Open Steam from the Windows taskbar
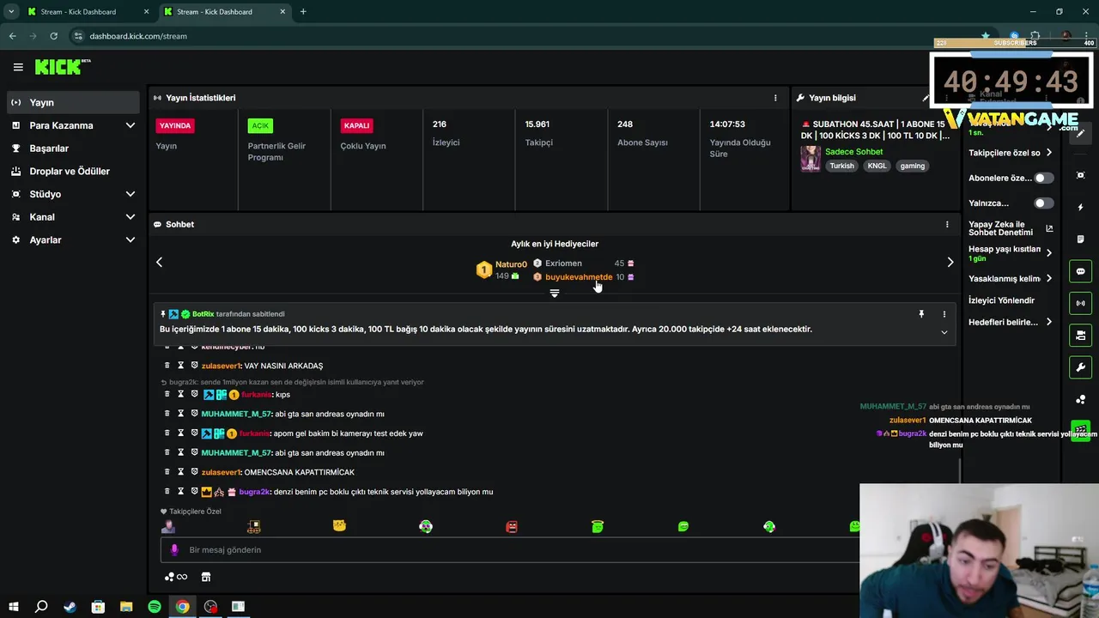The image size is (1099, 618). point(70,607)
